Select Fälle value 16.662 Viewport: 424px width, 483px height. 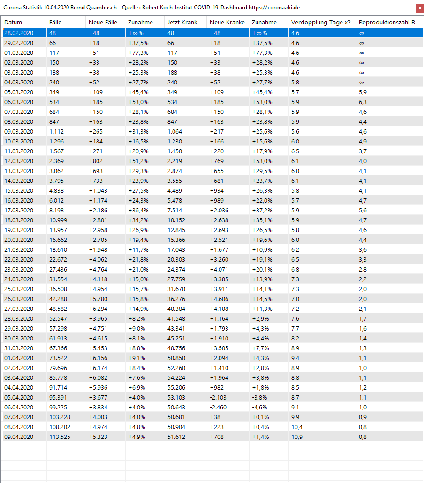click(x=58, y=240)
